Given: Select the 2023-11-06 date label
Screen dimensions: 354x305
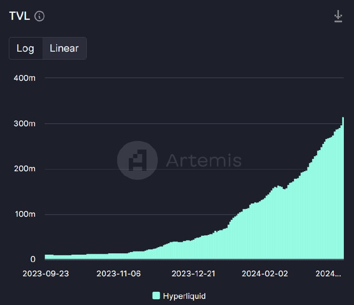Looking at the screenshot, I should click(x=119, y=274).
